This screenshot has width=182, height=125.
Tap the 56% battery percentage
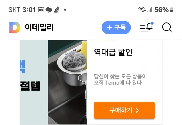click(x=162, y=10)
